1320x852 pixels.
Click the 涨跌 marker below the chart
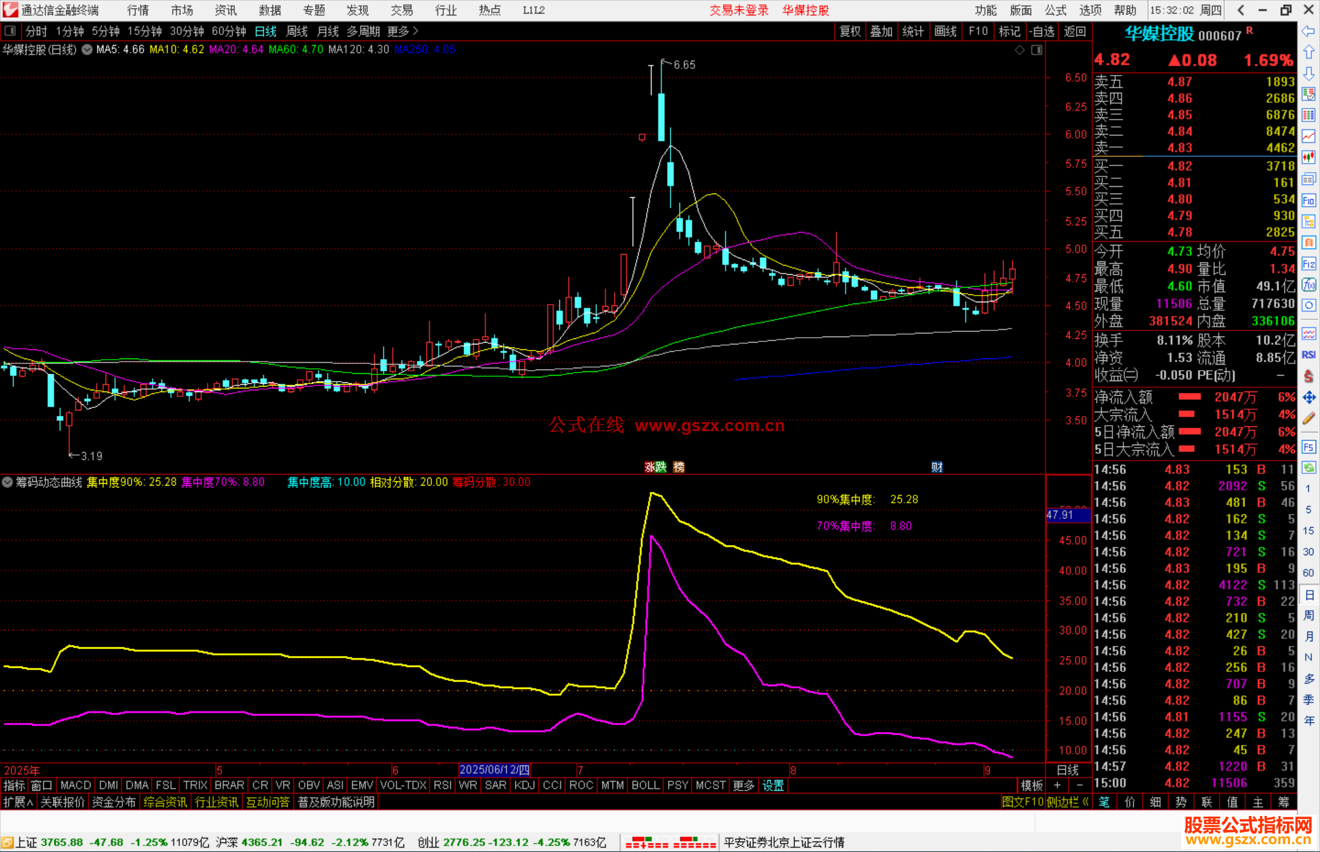(656, 467)
